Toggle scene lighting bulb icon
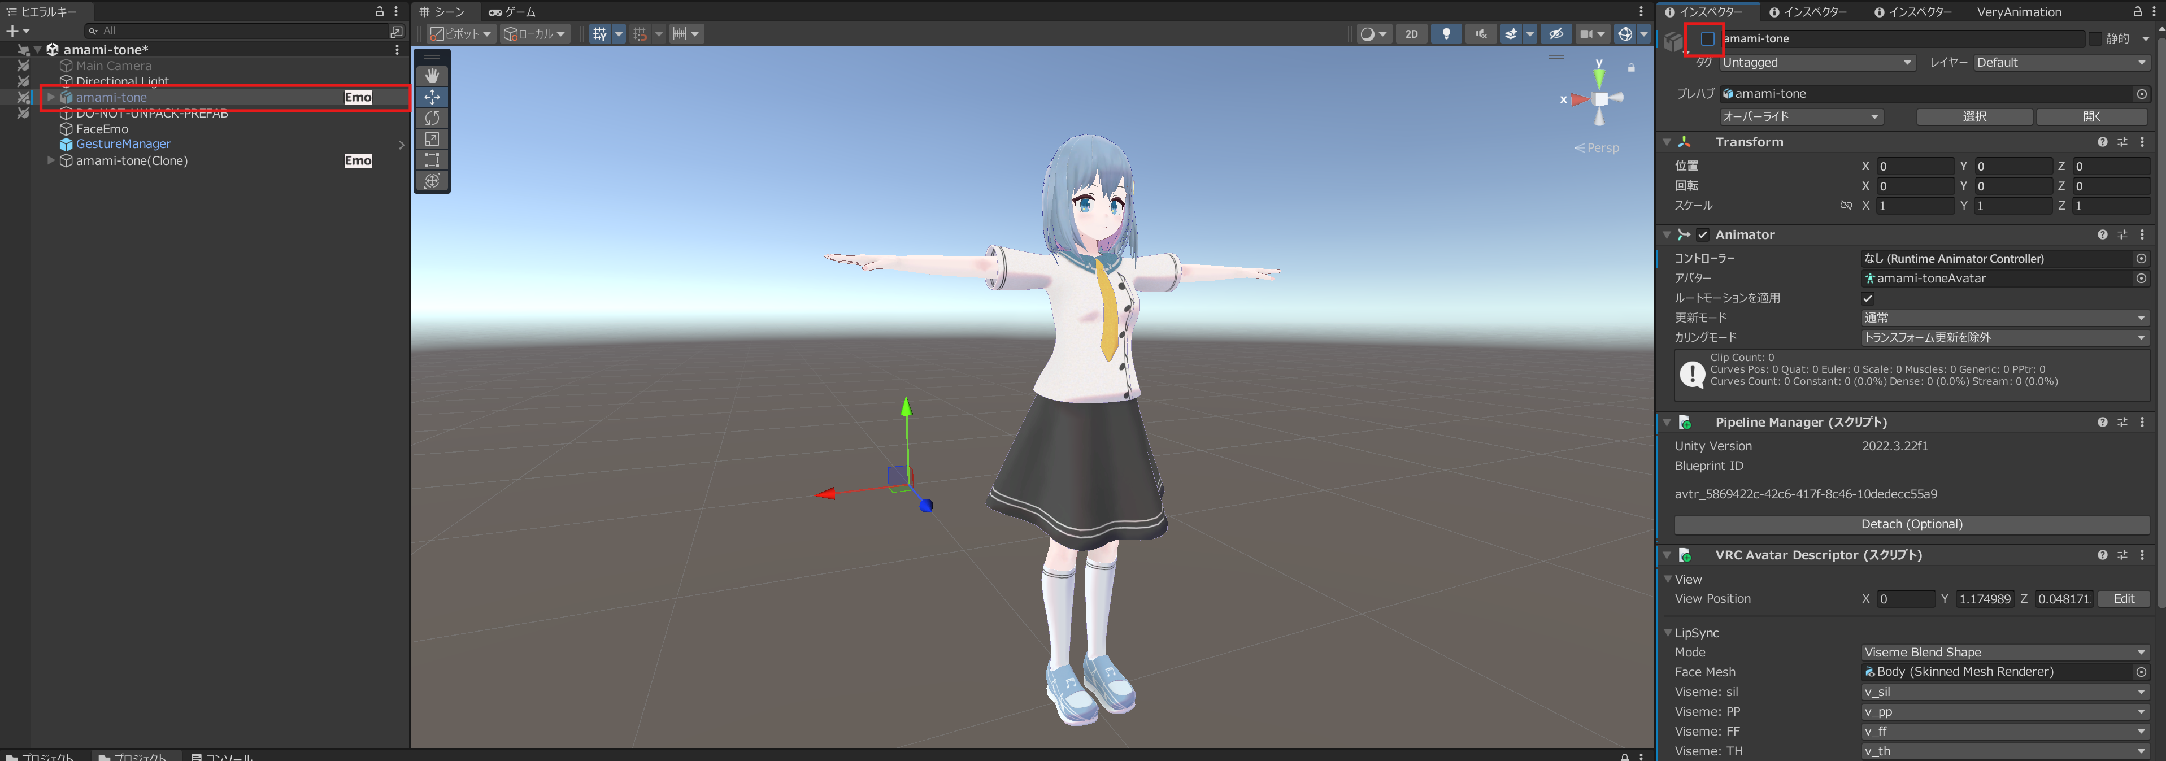The image size is (2166, 761). [x=1446, y=34]
